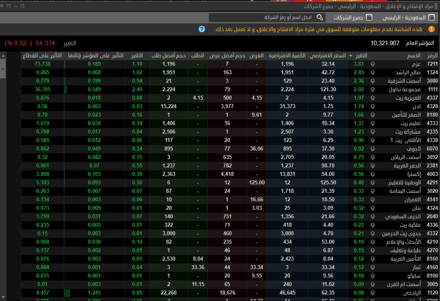Toggle sort arrow on التغير column header
The height and width of the screenshot is (301, 440).
(351, 56)
